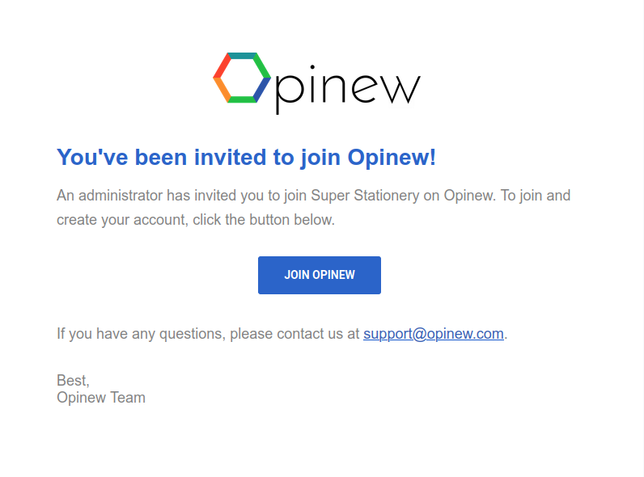Click the "Best," sign-off line
This screenshot has height=477, width=644.
click(73, 380)
